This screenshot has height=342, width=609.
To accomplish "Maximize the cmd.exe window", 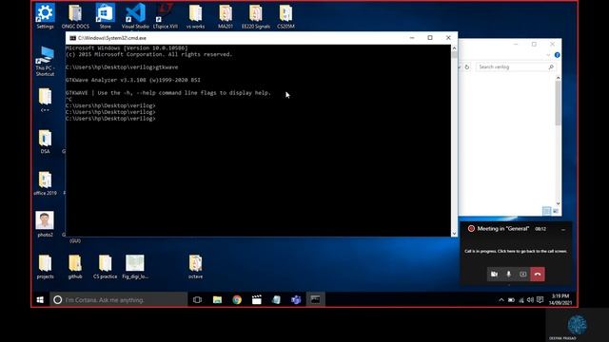I will click(430, 38).
